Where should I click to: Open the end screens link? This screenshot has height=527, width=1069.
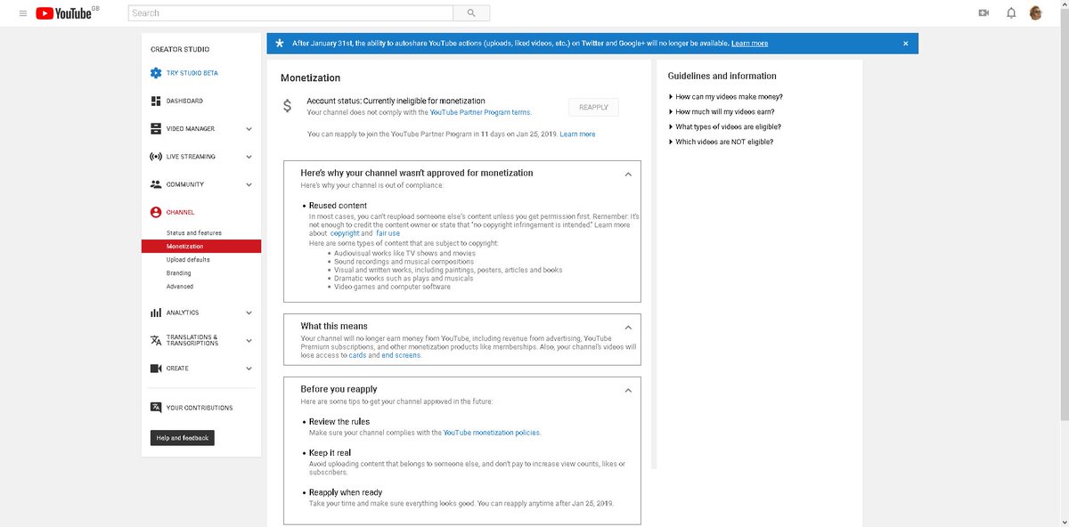401,355
